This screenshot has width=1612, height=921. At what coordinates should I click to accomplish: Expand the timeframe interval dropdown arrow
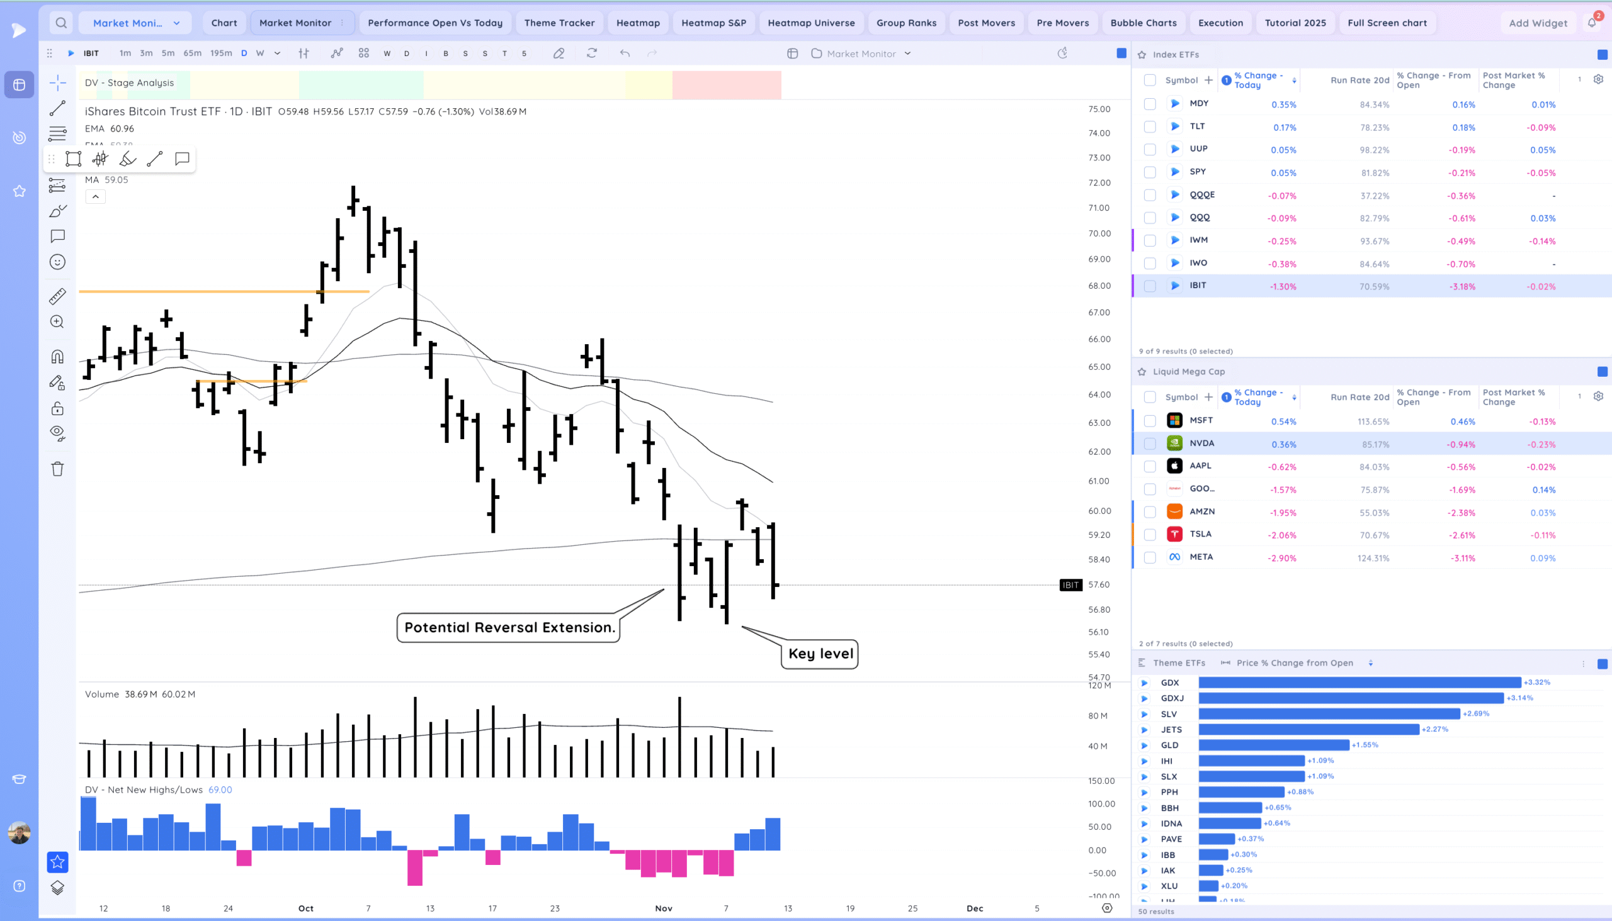point(277,53)
